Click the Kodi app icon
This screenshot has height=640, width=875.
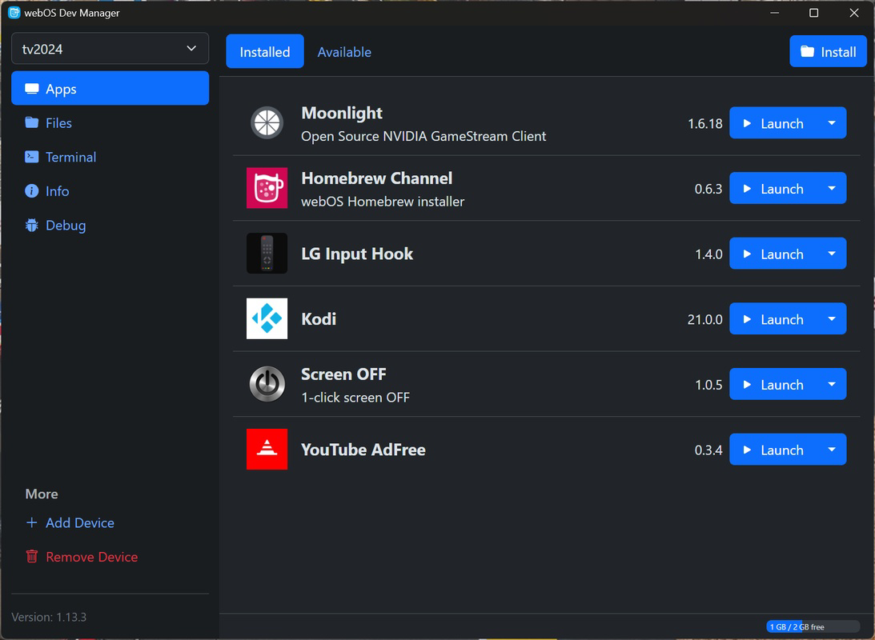coord(267,318)
